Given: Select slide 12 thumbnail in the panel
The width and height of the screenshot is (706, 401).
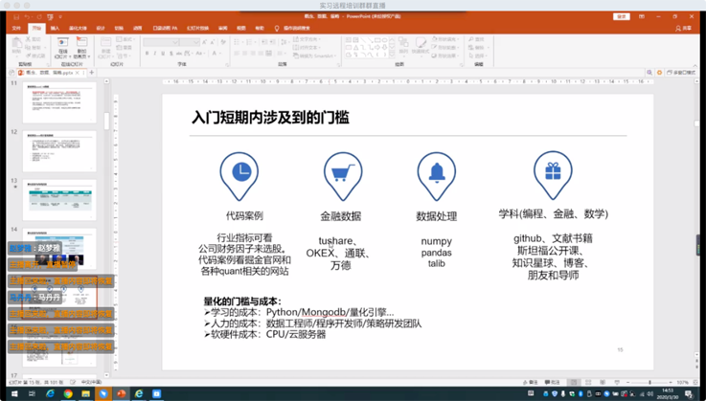Looking at the screenshot, I should pos(59,151).
